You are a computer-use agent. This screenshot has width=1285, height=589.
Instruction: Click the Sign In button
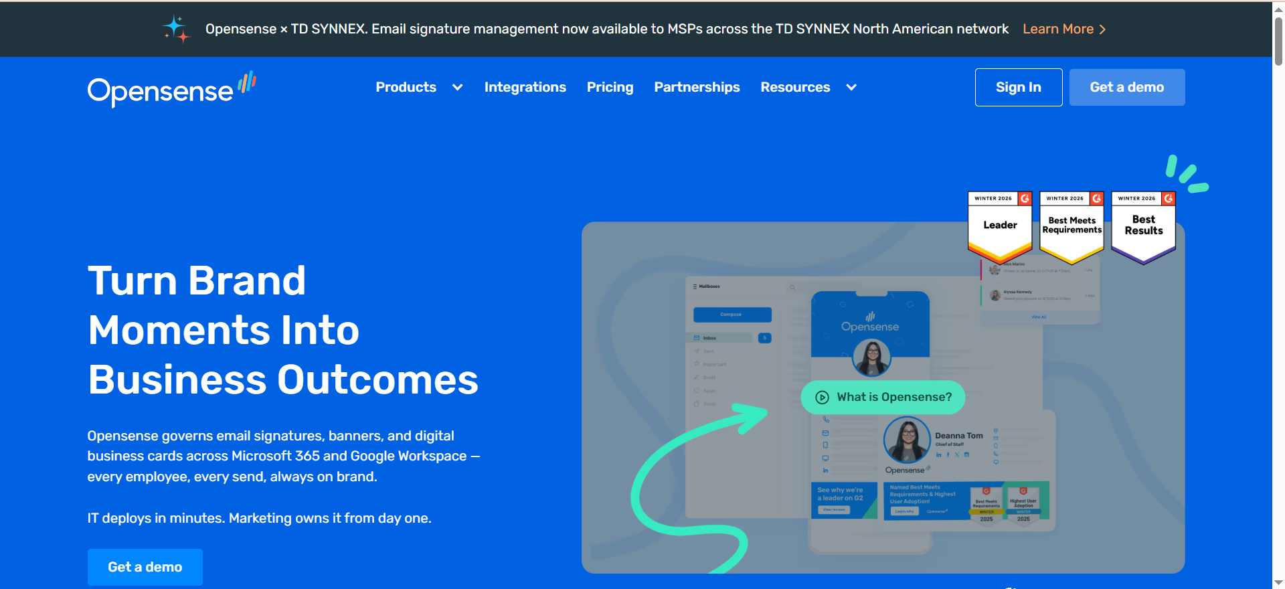[1019, 88]
